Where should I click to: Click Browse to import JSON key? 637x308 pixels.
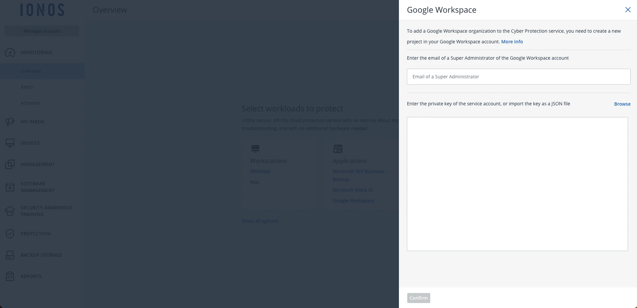(x=622, y=104)
